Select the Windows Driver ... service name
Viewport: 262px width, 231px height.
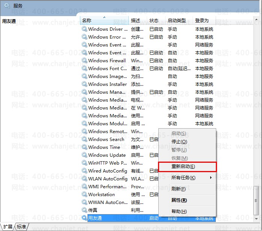108,29
